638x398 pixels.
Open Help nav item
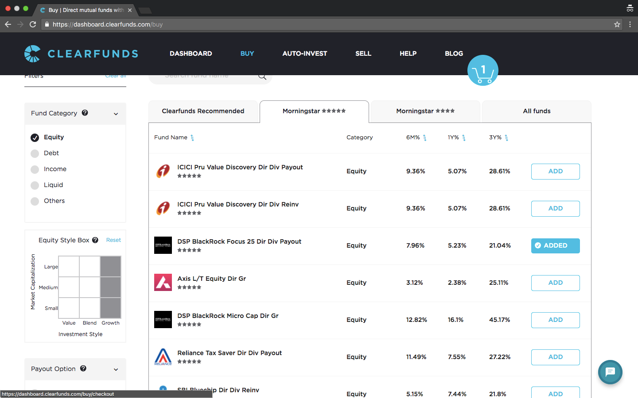point(408,54)
